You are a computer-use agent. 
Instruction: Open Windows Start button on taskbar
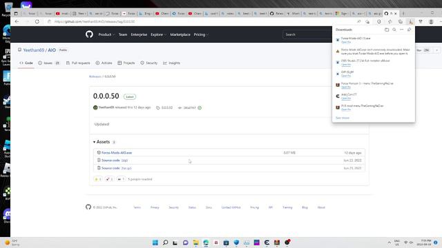(x=155, y=242)
